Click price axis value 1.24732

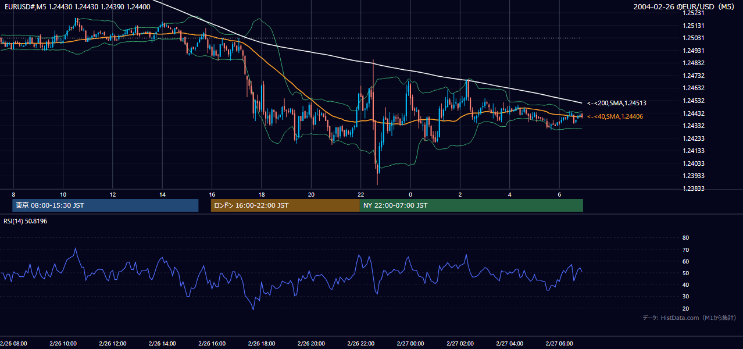click(694, 76)
